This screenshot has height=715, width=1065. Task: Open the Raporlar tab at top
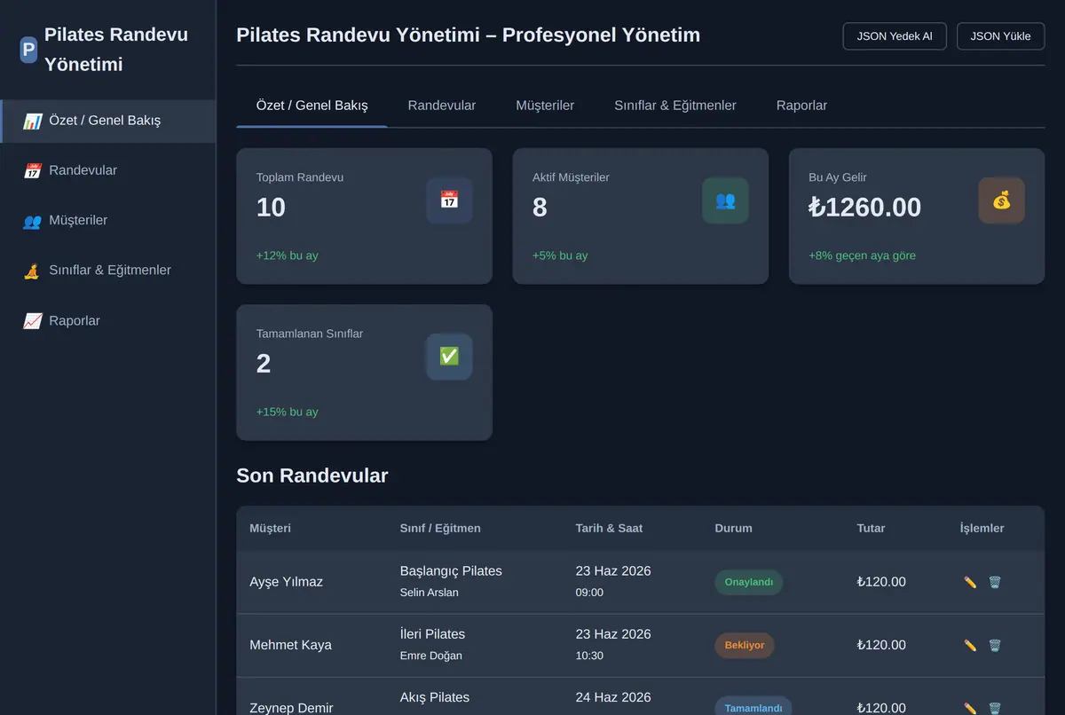point(801,106)
